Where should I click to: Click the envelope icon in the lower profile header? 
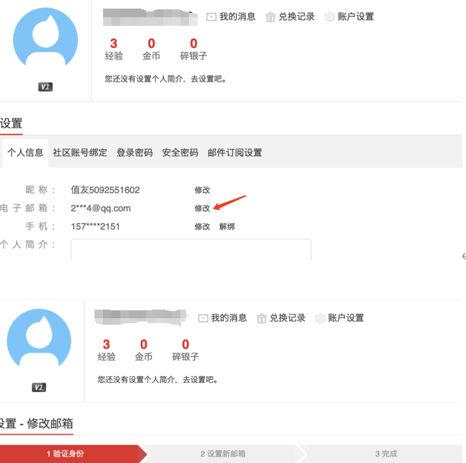point(203,318)
